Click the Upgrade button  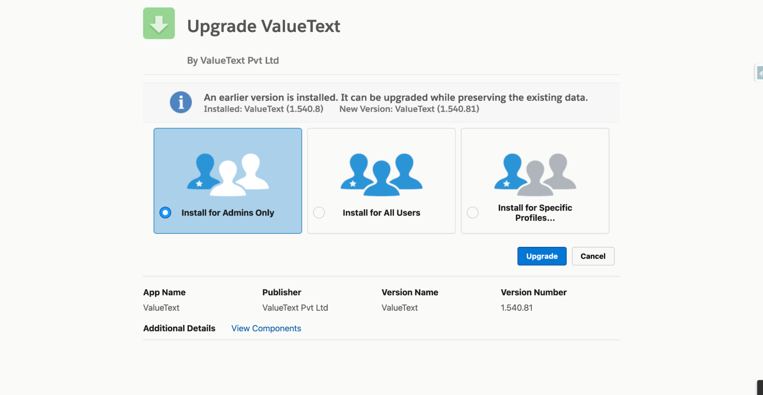click(542, 256)
